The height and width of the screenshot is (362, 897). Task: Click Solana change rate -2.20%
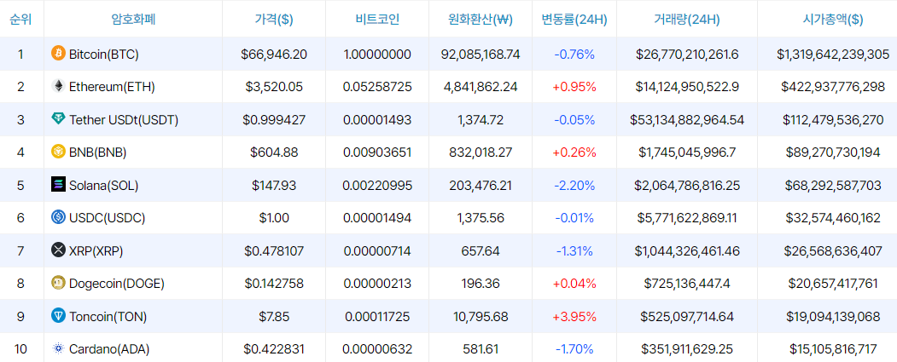click(574, 186)
